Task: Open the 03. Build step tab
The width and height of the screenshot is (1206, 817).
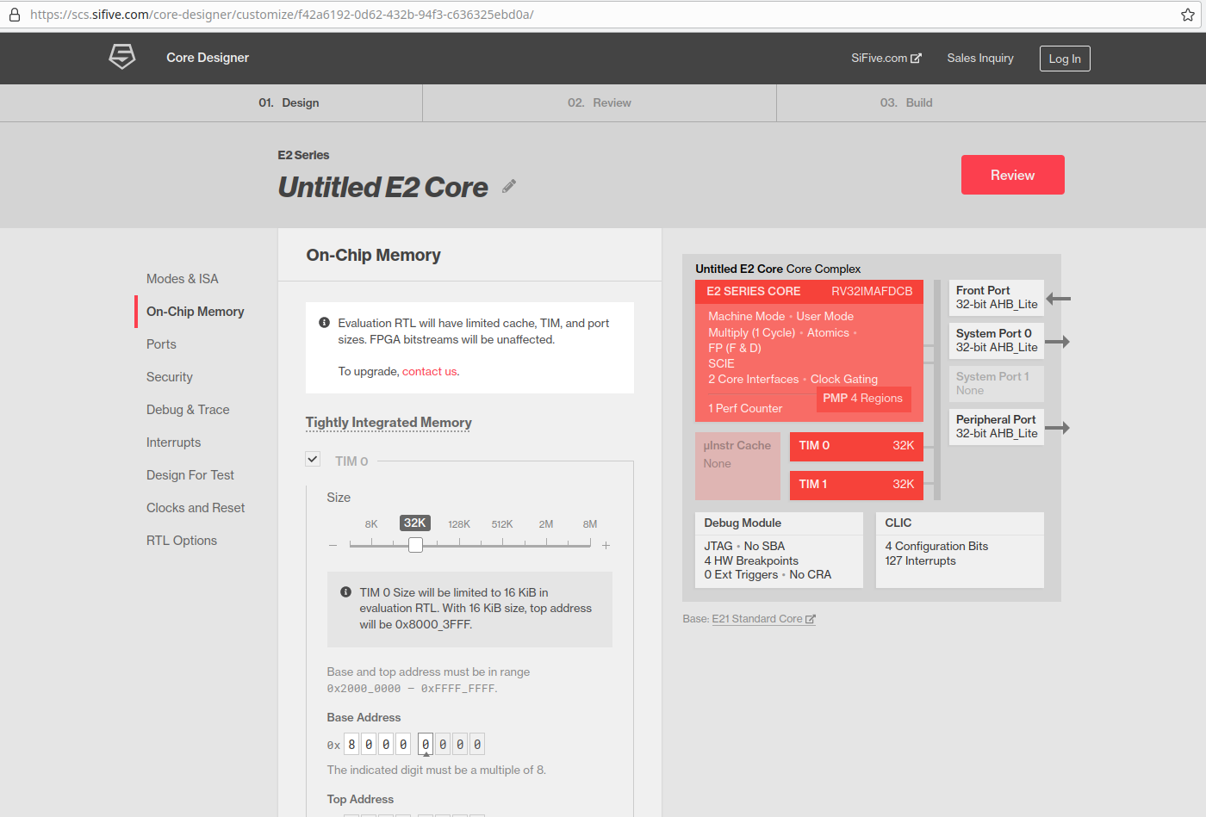Action: (x=906, y=102)
